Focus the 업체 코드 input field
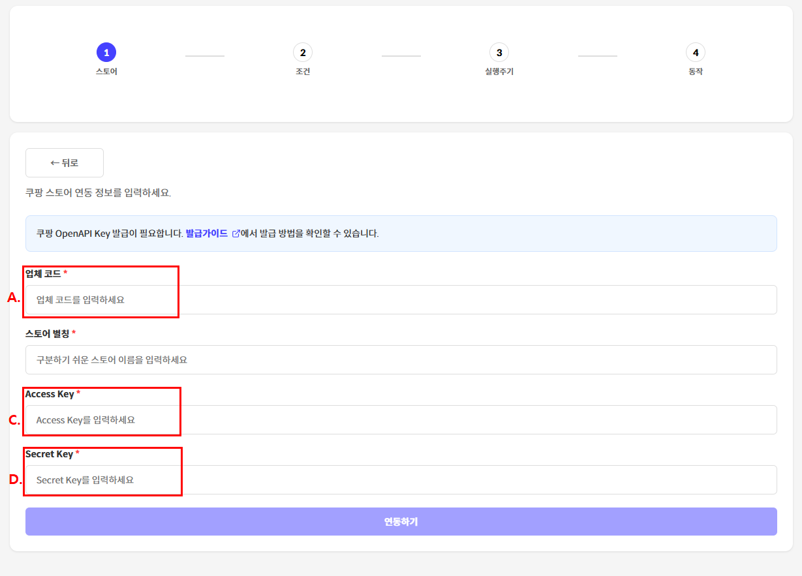Viewport: 802px width, 576px height. (x=401, y=300)
